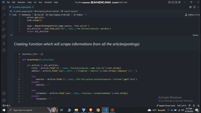The height and width of the screenshot is (113, 201).
Task: Open the Explorer view in activity bar
Action: click(x=4, y=8)
